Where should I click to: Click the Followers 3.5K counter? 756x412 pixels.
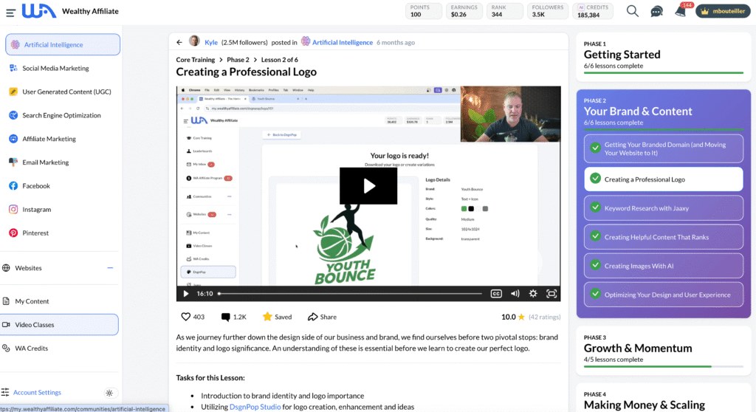548,11
